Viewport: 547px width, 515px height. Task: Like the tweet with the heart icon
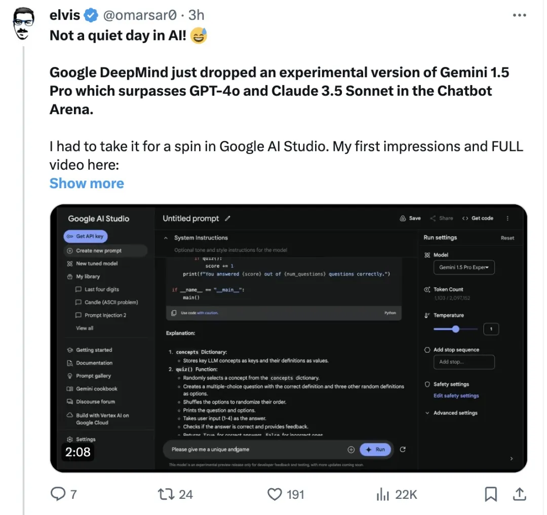[x=275, y=494]
